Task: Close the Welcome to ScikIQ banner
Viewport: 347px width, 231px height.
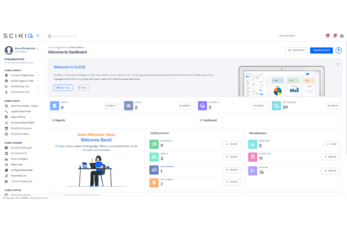Action: coord(338,64)
